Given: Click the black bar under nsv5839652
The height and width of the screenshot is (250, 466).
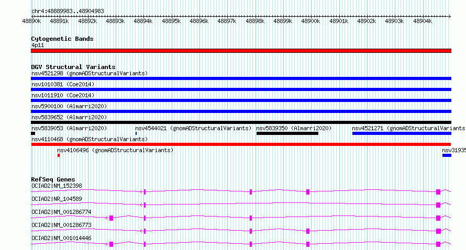Looking at the screenshot, I should (241, 122).
